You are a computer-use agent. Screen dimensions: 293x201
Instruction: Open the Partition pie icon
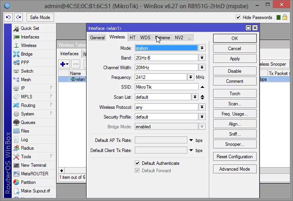click(16, 182)
